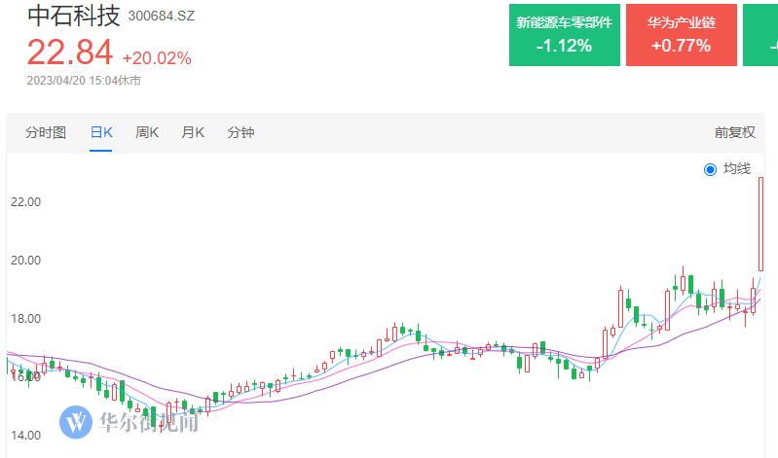The image size is (778, 458).
Task: Click the 14.00 price axis label
Action: point(25,436)
